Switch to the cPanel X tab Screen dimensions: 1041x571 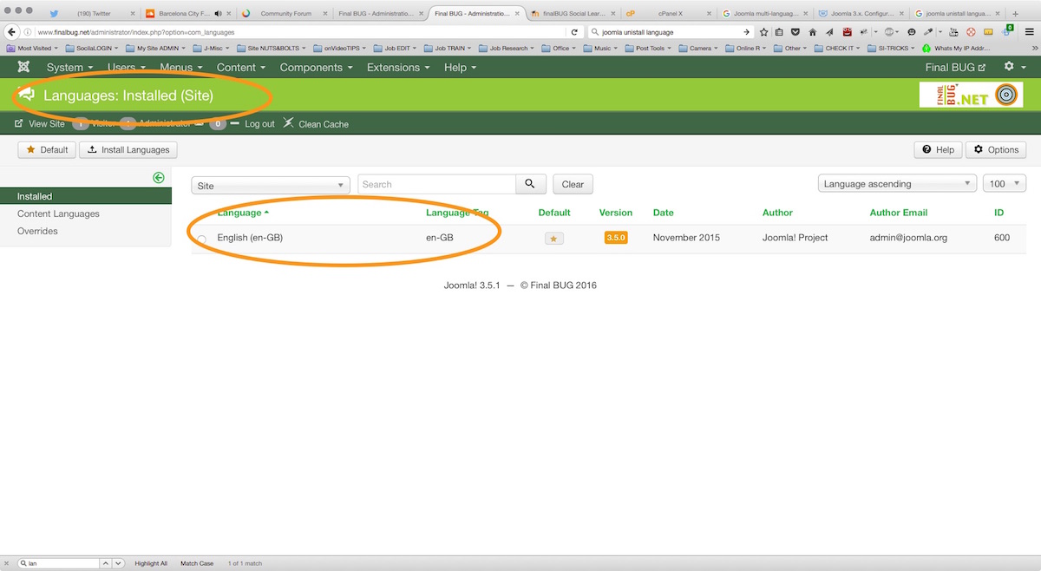(659, 14)
